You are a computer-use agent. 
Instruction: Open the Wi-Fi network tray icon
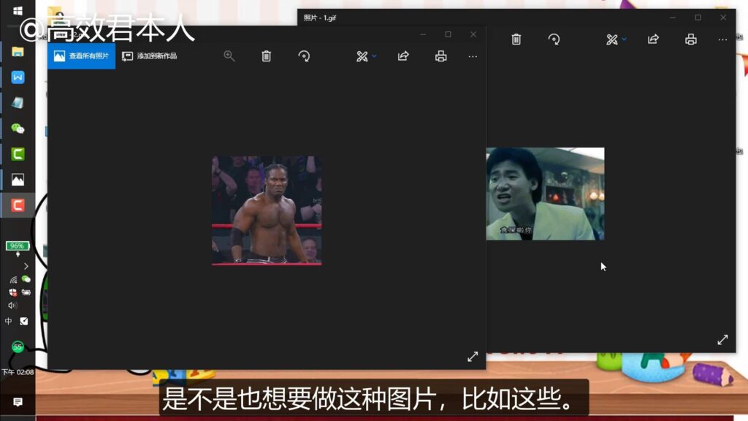13,280
